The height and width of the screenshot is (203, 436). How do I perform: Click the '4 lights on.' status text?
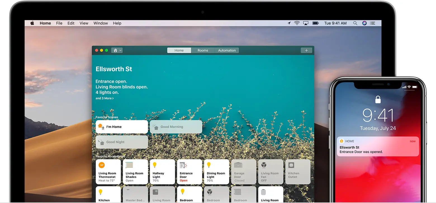tap(107, 92)
